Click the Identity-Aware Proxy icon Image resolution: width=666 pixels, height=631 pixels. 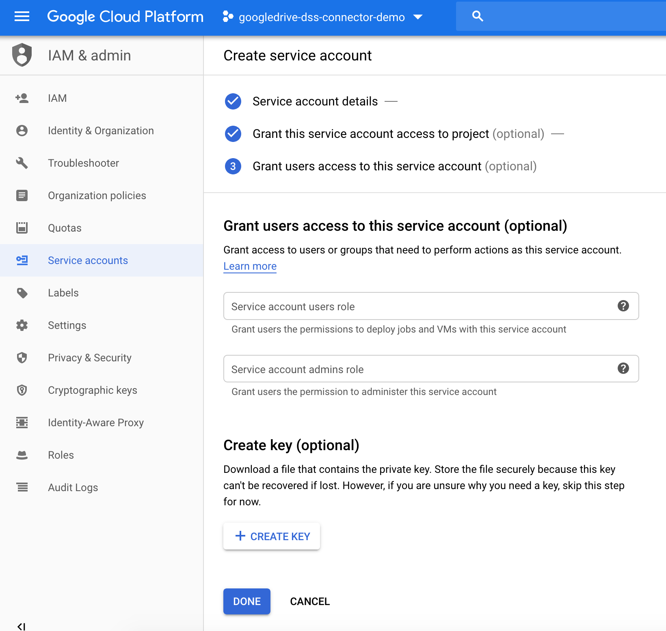pyautogui.click(x=22, y=423)
